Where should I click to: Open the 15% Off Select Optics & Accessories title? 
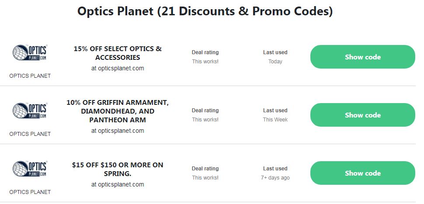point(118,53)
